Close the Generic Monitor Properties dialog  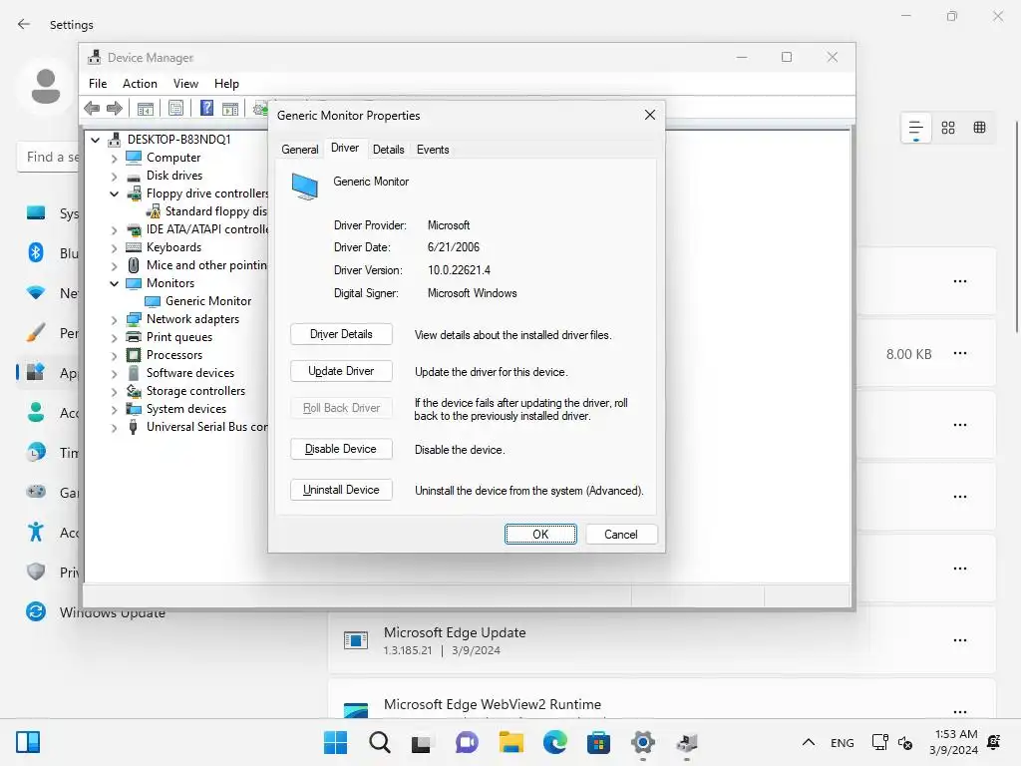(650, 116)
